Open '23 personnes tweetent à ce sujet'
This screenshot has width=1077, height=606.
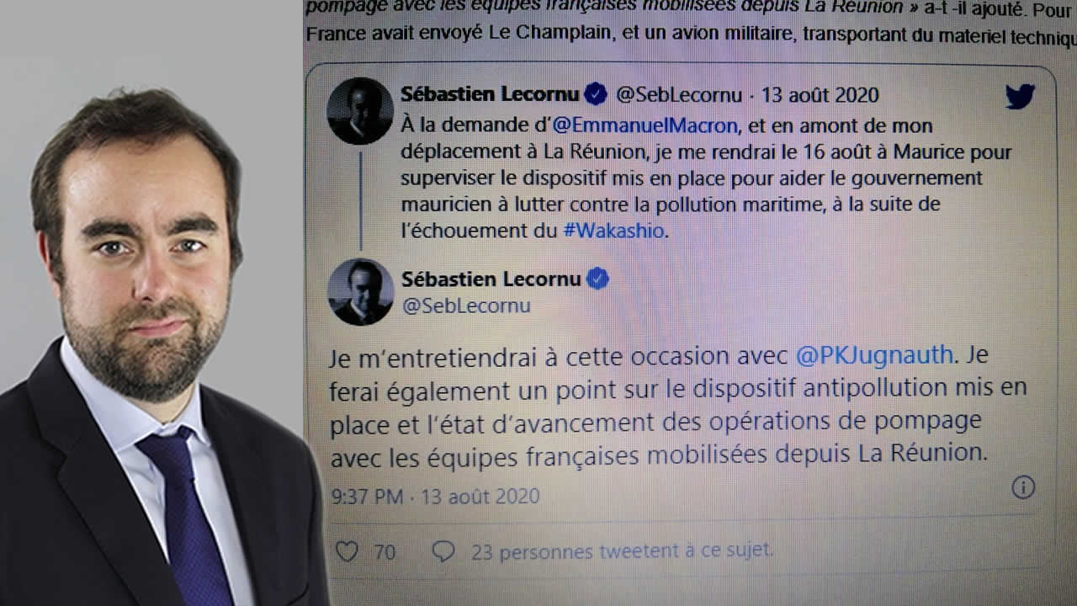tap(622, 551)
